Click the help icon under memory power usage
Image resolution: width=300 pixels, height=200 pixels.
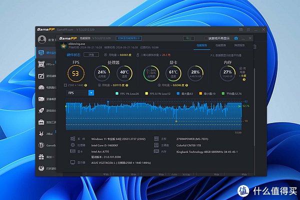(x=244, y=79)
